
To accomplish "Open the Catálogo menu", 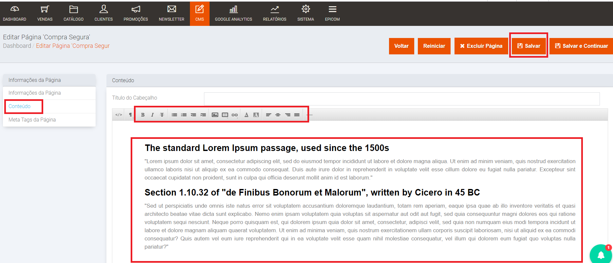I will [73, 13].
